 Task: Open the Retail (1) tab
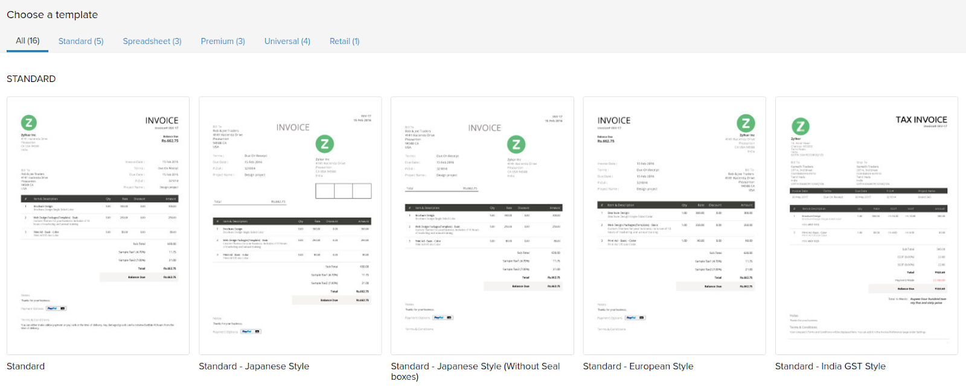tap(344, 41)
